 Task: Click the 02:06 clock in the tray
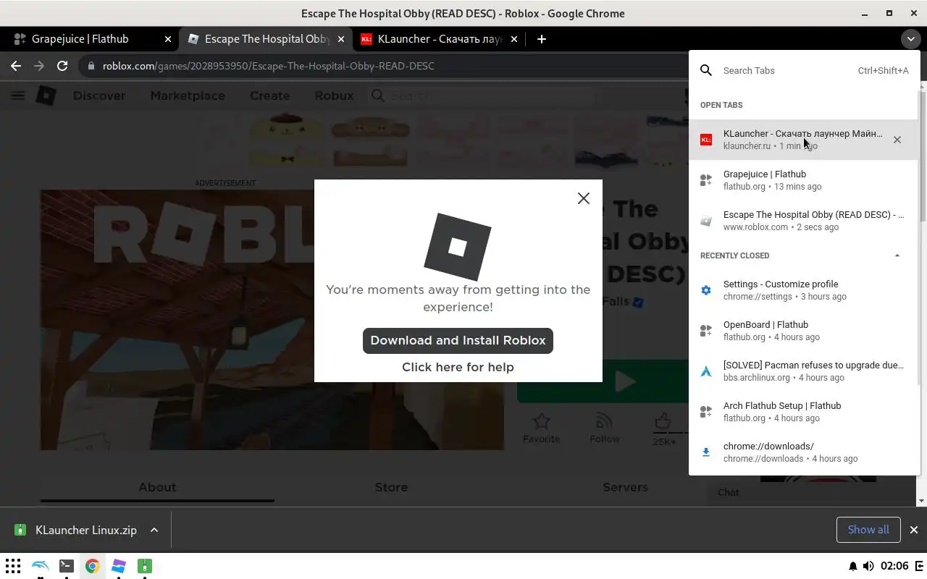click(x=894, y=566)
